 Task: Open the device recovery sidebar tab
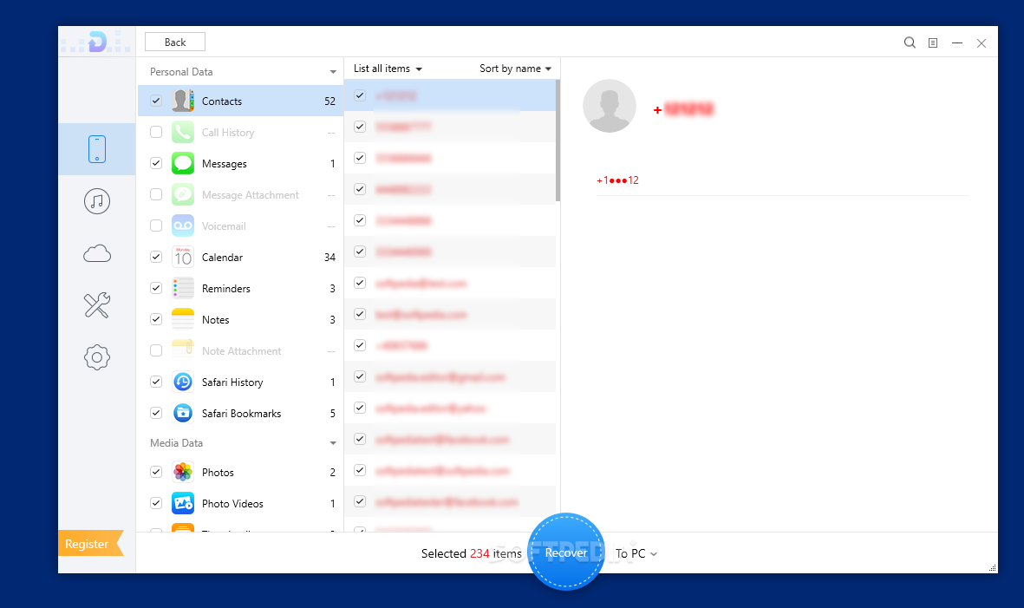click(96, 149)
